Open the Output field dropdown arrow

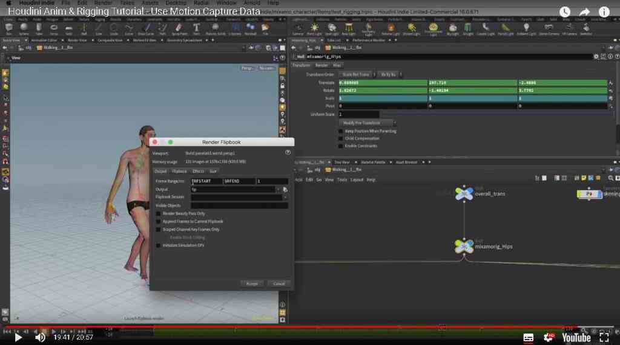pos(277,190)
